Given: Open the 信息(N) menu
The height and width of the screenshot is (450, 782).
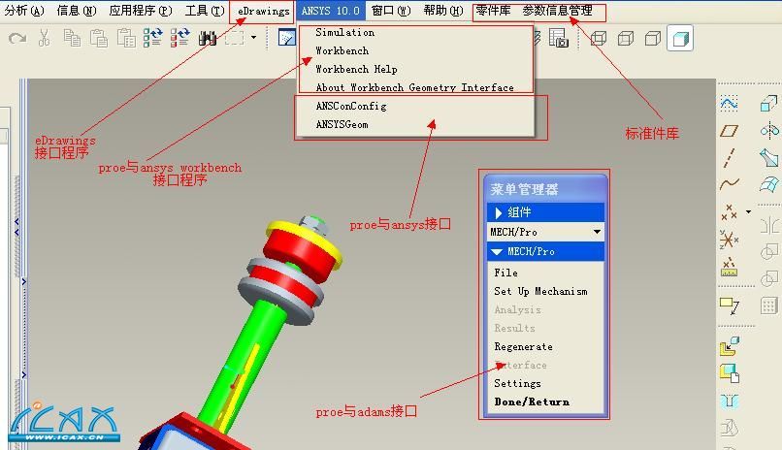Looking at the screenshot, I should click(77, 11).
